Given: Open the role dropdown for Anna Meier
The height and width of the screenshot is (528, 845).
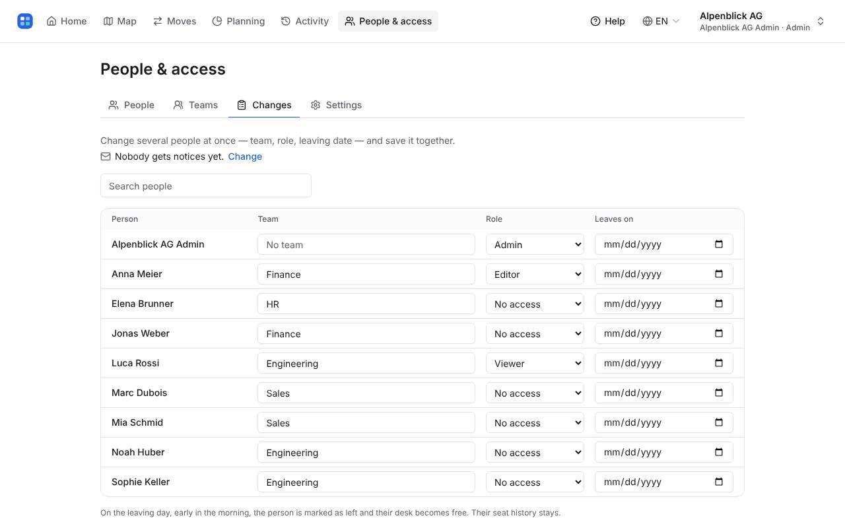Looking at the screenshot, I should coord(535,274).
